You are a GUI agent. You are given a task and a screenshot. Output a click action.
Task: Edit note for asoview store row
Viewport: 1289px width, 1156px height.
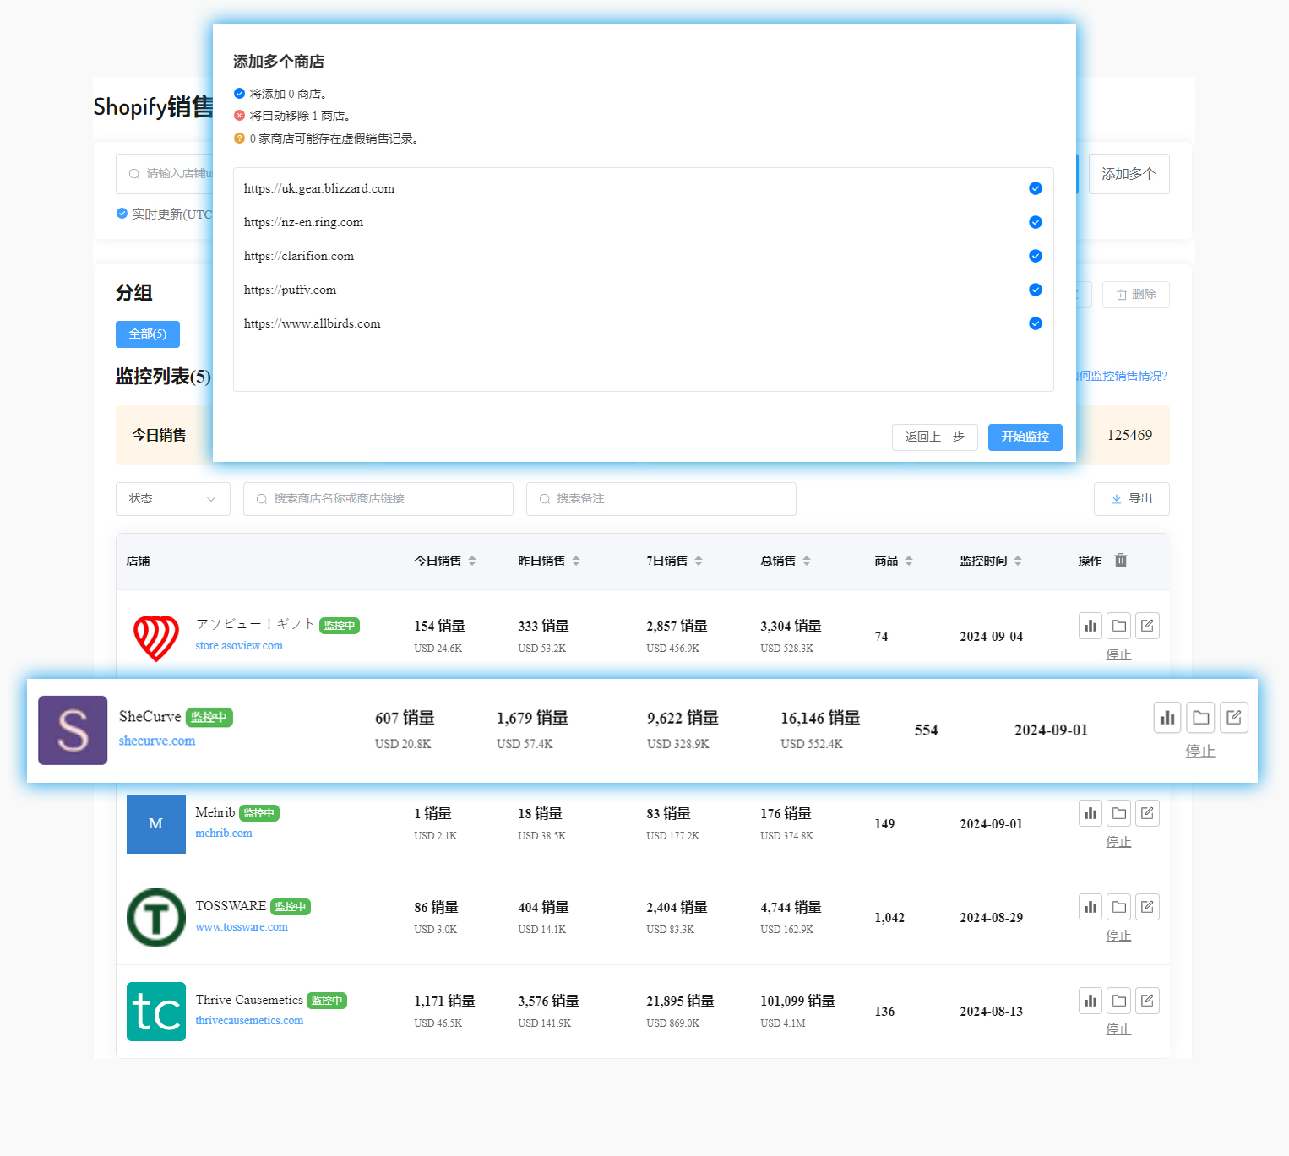(1147, 626)
